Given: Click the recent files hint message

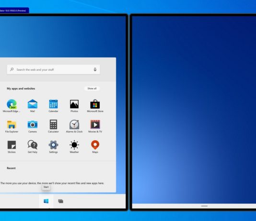Looking at the screenshot, I should click(52, 183).
